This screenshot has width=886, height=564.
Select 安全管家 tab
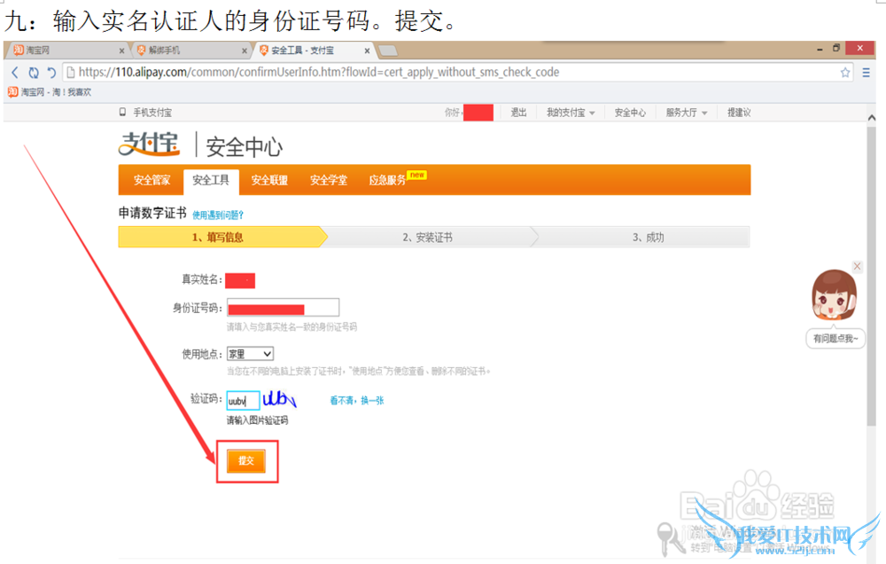[152, 180]
